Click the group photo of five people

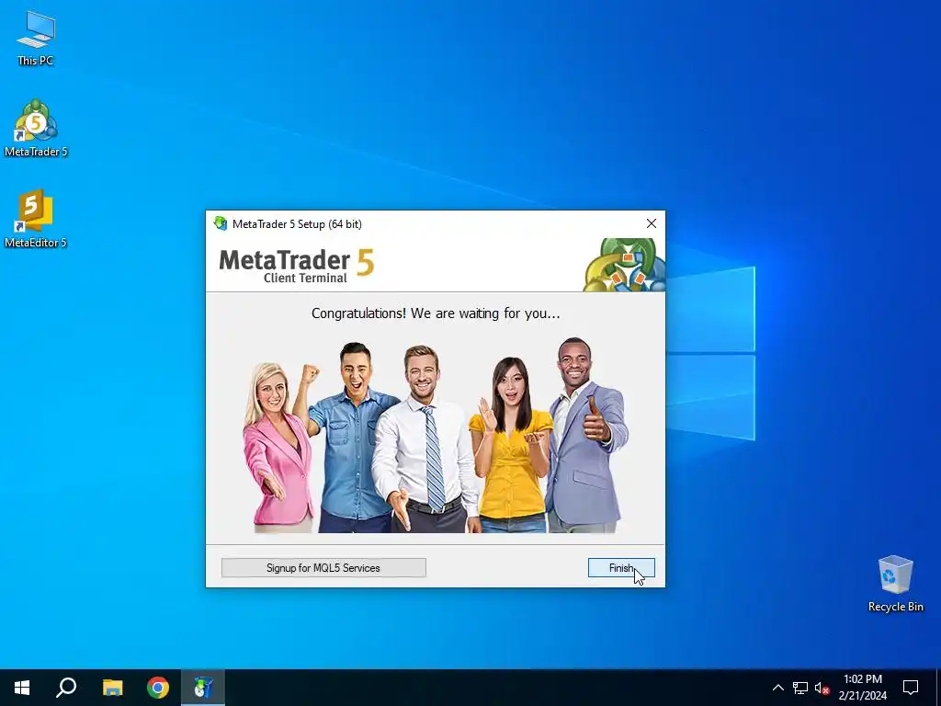coord(436,435)
